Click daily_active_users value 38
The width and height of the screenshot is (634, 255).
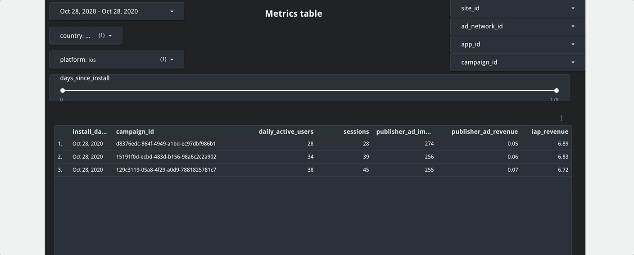[310, 170]
